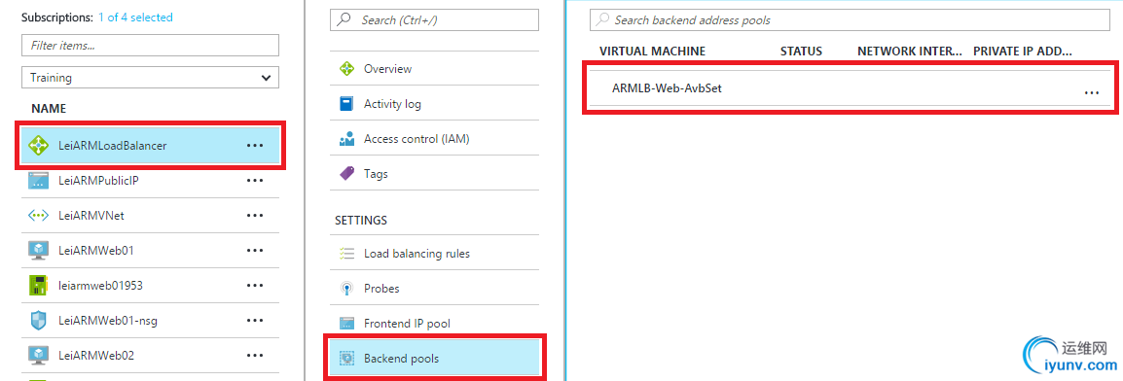
Task: Click the Filter items text field
Action: (151, 45)
